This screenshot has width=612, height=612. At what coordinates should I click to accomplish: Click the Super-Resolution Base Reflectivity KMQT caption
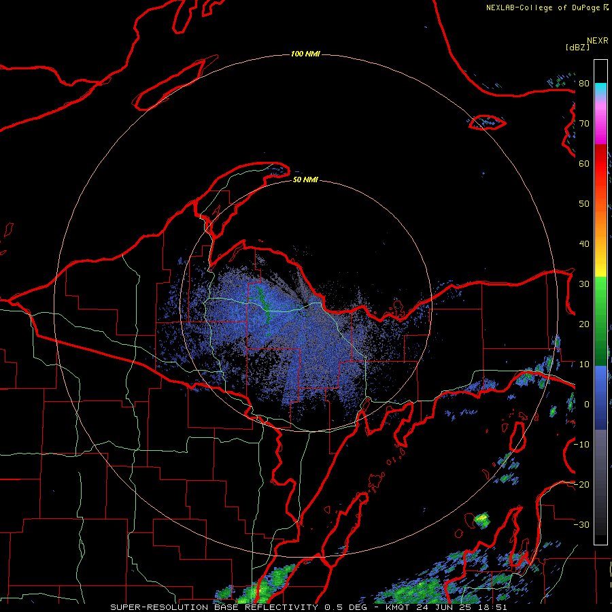(x=309, y=607)
